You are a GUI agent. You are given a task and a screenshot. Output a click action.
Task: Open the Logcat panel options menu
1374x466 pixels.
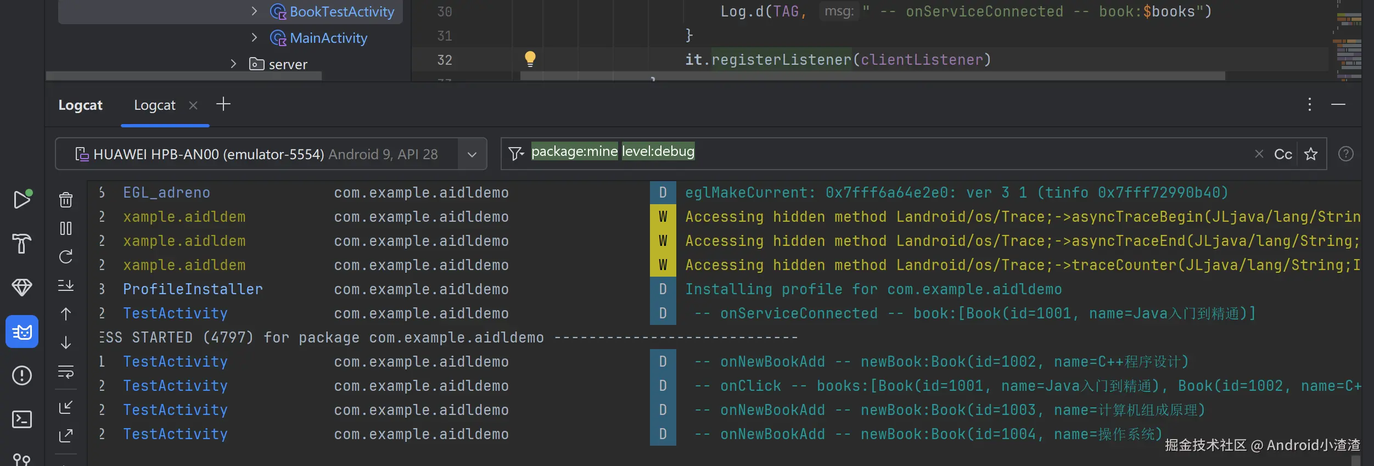click(x=1310, y=104)
